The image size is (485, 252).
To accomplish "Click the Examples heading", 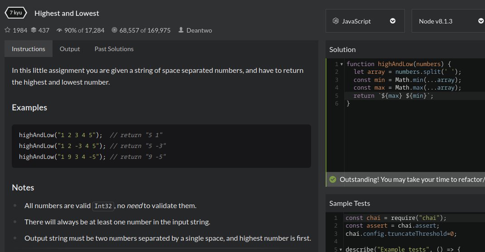I will point(29,108).
